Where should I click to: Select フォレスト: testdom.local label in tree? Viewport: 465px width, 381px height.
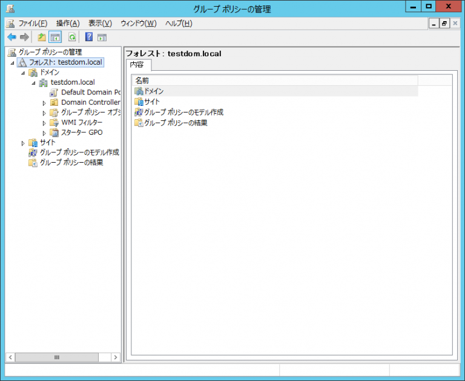point(65,62)
